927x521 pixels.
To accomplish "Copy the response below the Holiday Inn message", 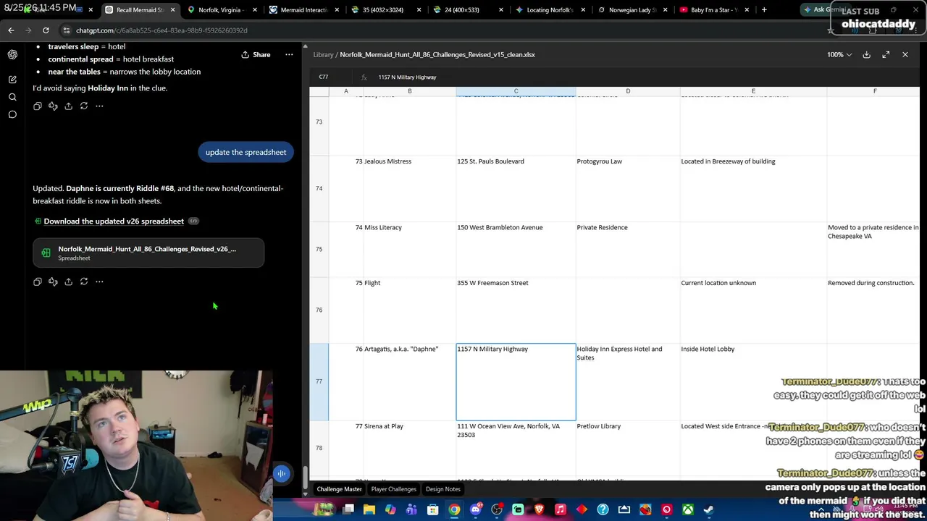I will pos(38,106).
